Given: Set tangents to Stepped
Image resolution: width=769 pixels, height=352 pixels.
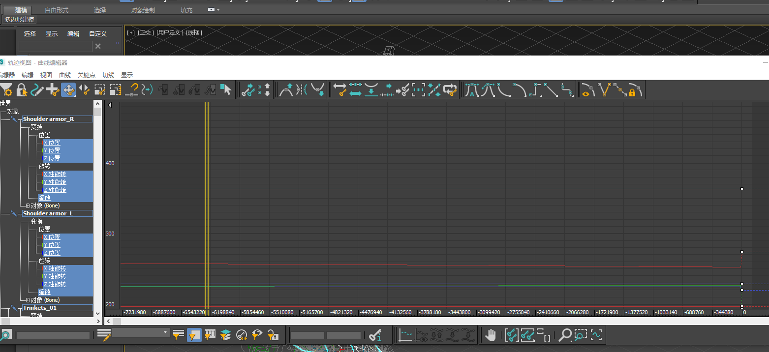Looking at the screenshot, I should point(535,90).
